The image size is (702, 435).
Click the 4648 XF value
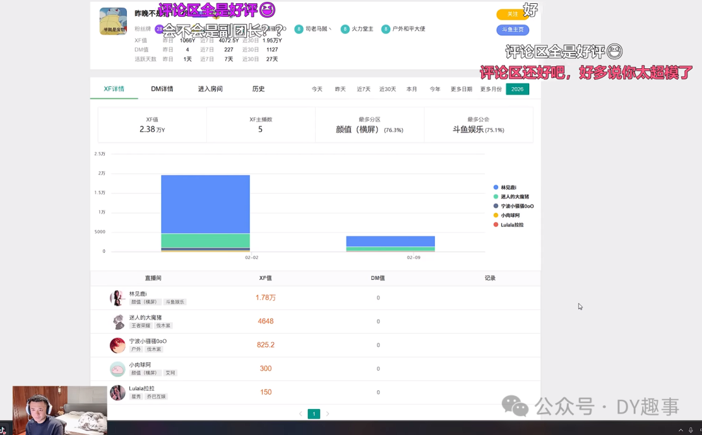point(265,321)
